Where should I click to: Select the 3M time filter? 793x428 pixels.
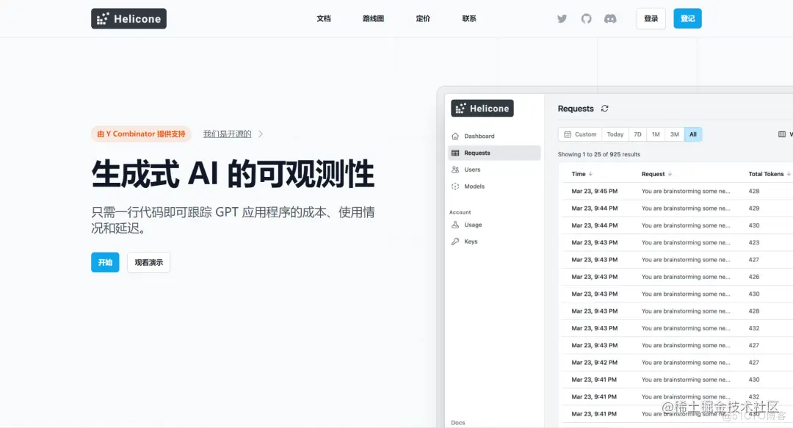[x=674, y=134]
